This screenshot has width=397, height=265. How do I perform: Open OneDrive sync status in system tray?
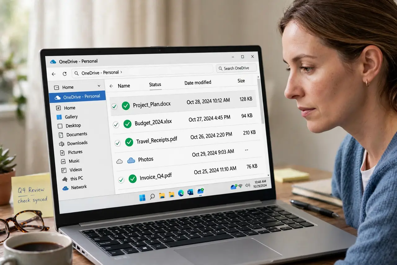[x=234, y=187]
